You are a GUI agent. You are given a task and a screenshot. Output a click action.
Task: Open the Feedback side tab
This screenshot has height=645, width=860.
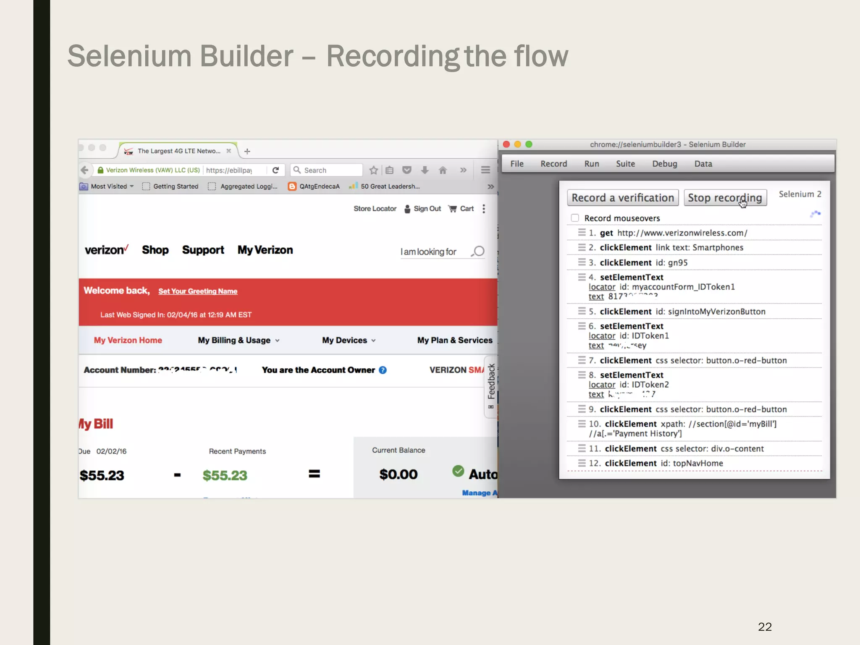tap(491, 386)
